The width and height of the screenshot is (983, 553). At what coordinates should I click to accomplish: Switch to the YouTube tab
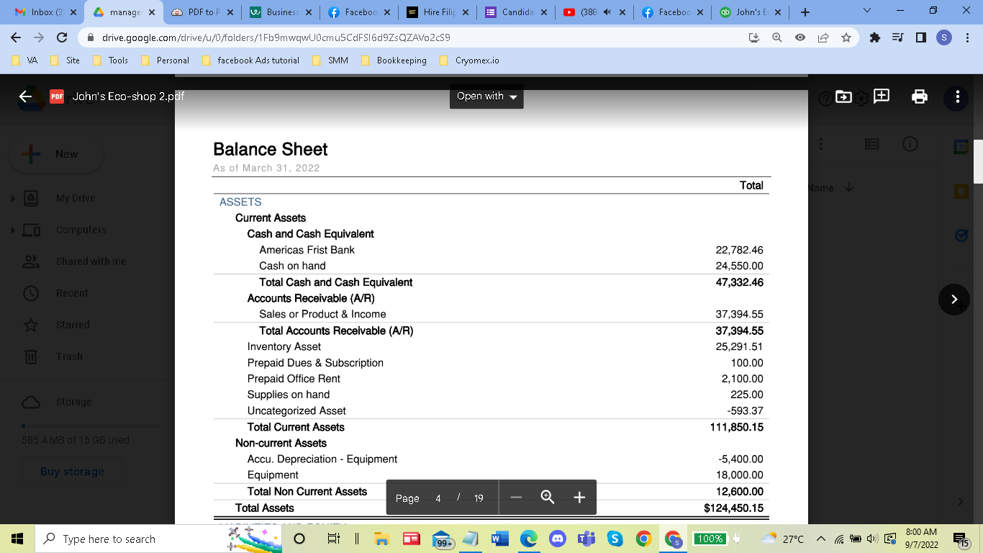click(593, 12)
